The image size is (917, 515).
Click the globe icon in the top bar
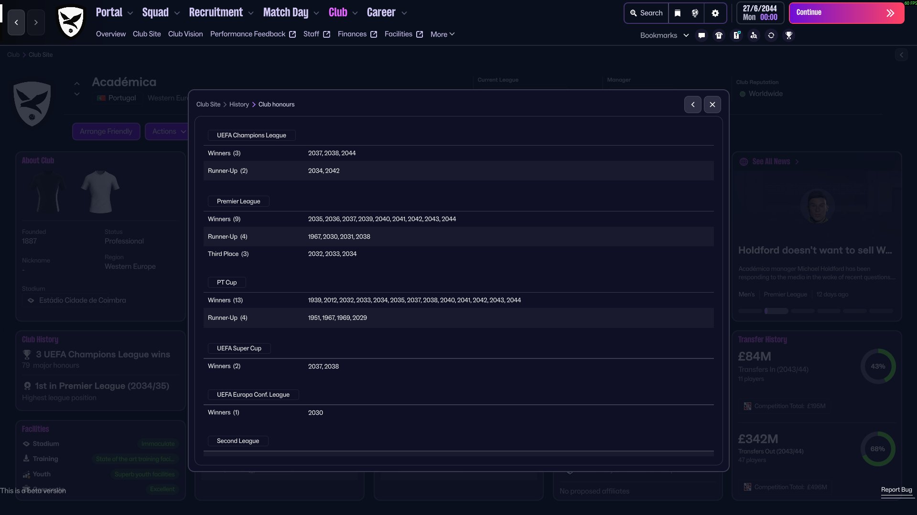click(695, 13)
